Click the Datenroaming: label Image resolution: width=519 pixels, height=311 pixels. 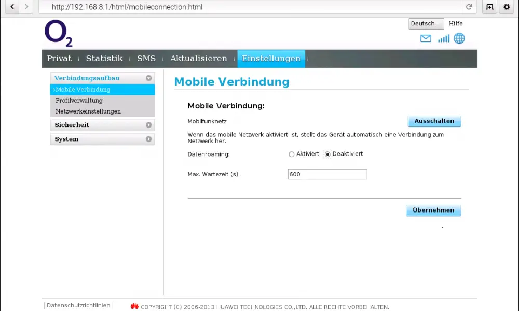click(x=209, y=154)
